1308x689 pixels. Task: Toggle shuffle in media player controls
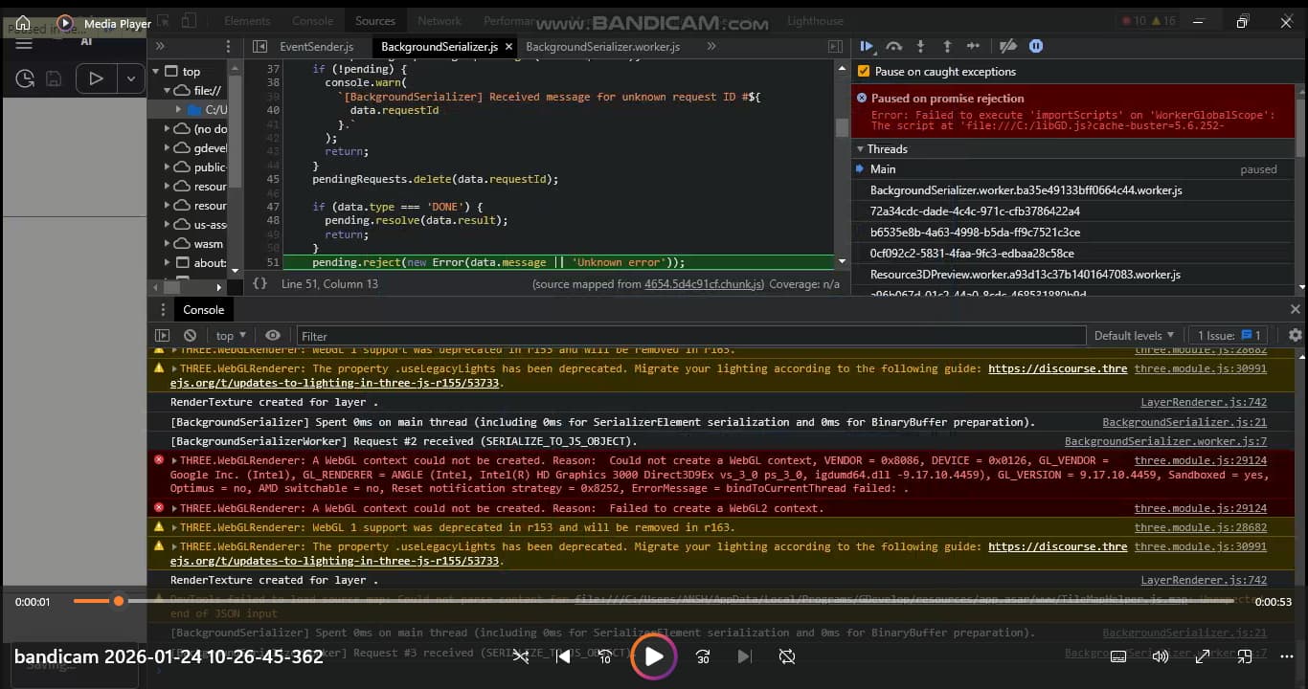520,656
